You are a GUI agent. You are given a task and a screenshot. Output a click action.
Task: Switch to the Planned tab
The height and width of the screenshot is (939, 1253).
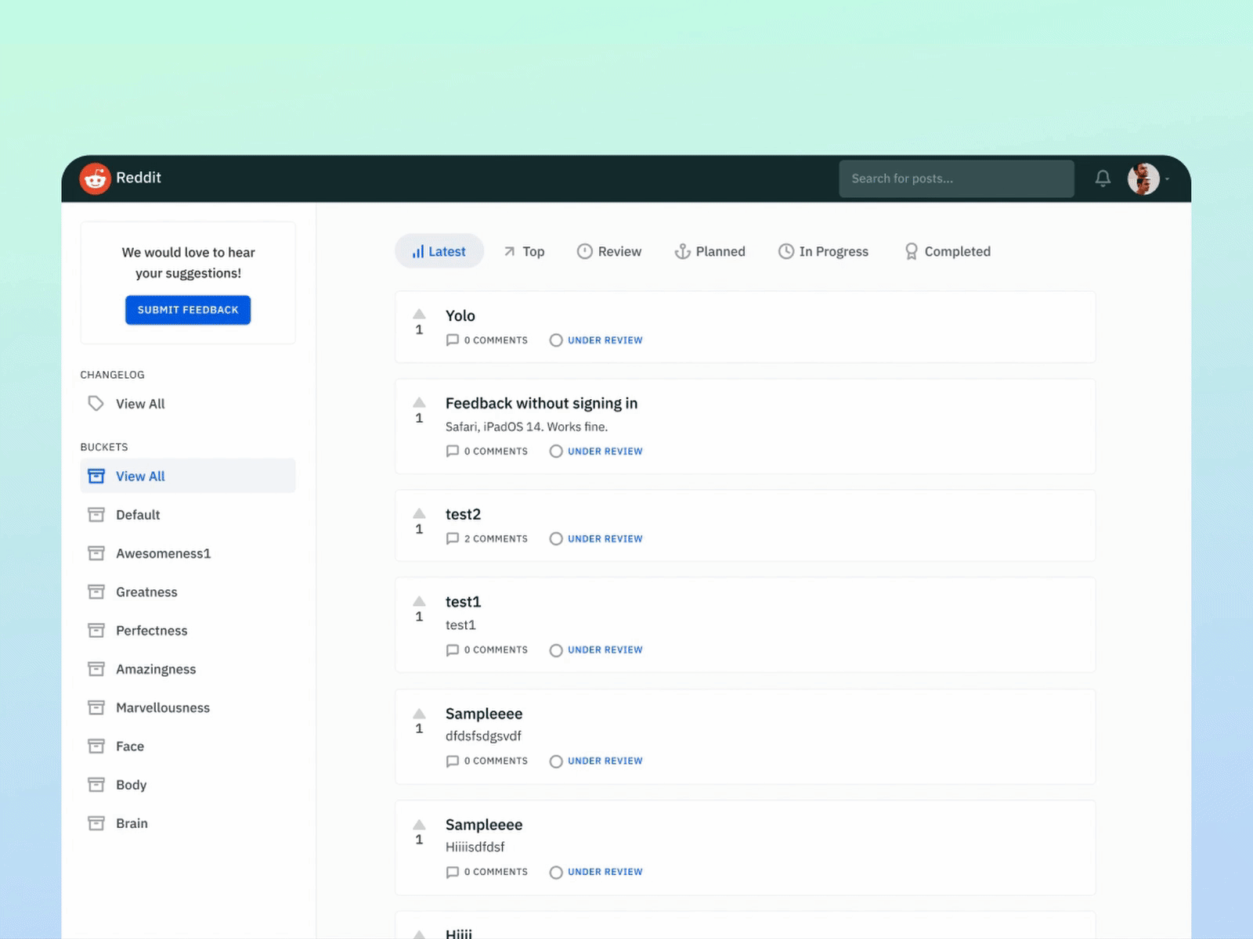(710, 251)
